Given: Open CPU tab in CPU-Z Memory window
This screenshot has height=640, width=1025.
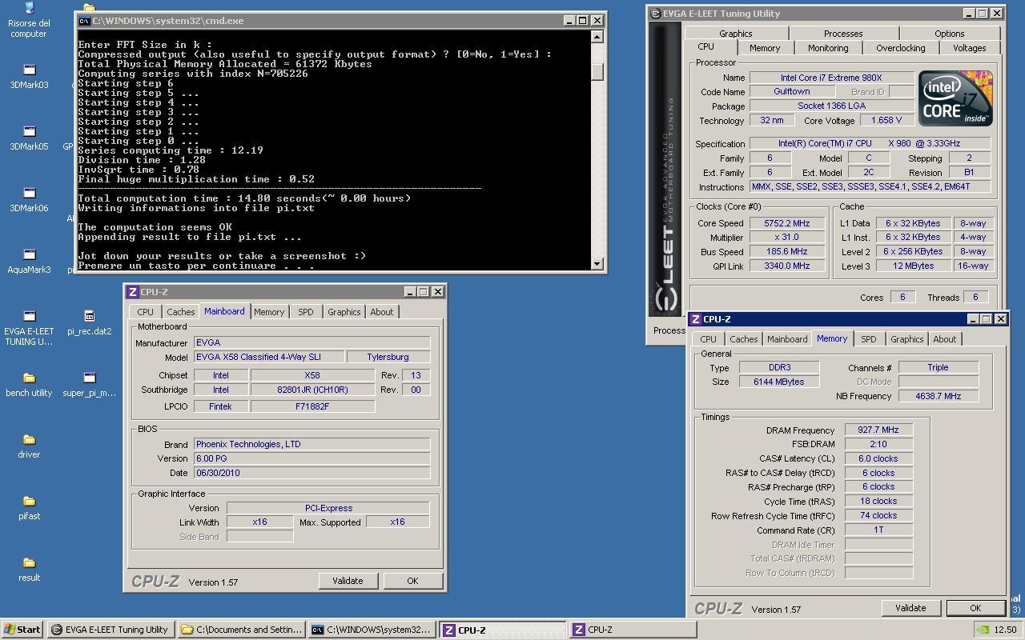Looking at the screenshot, I should (708, 339).
